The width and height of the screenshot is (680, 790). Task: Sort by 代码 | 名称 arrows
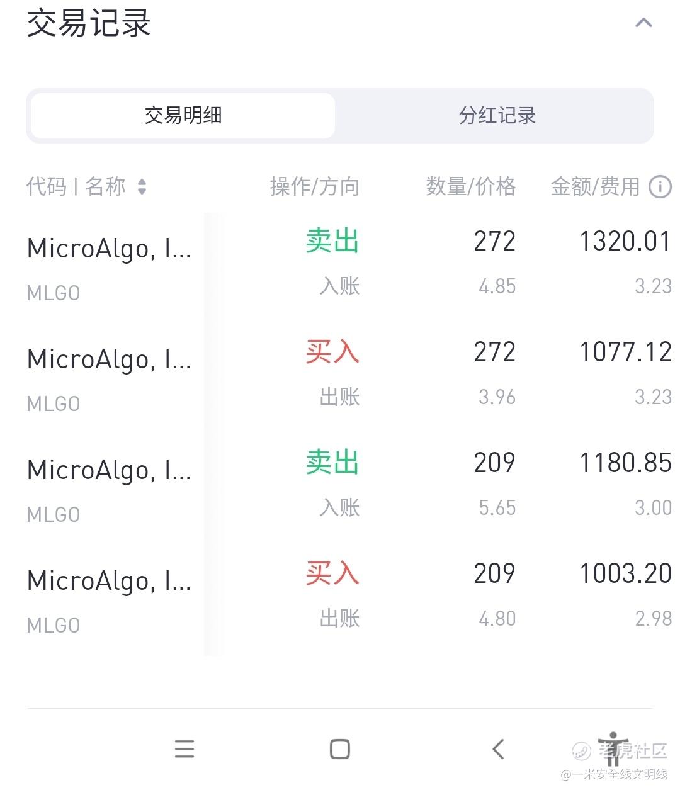click(x=142, y=187)
